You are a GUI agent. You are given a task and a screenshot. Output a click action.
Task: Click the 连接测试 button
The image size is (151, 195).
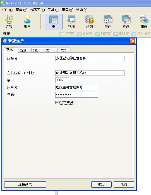25,184
